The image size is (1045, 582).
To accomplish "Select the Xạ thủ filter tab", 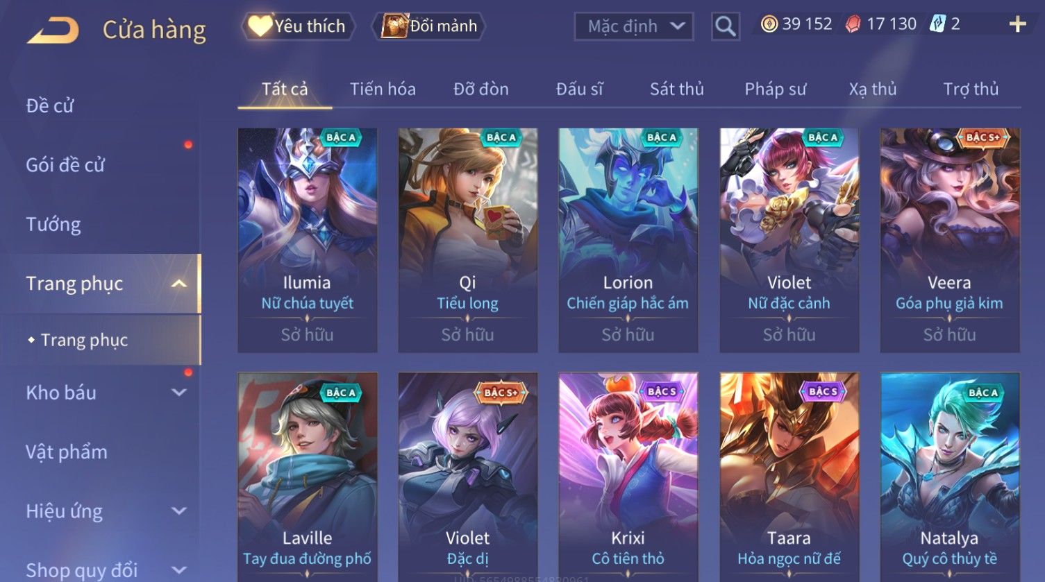I will tap(873, 89).
